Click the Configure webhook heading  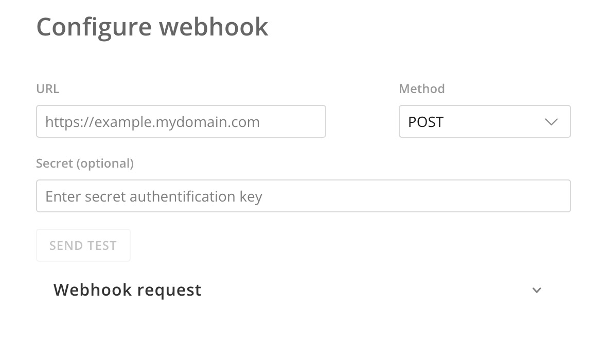[x=152, y=27]
